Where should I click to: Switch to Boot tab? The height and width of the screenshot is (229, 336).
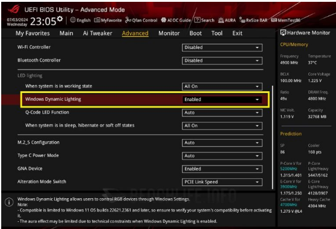click(195, 33)
